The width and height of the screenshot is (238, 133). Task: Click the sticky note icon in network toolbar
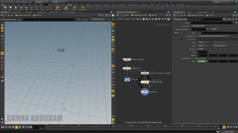click(x=156, y=19)
